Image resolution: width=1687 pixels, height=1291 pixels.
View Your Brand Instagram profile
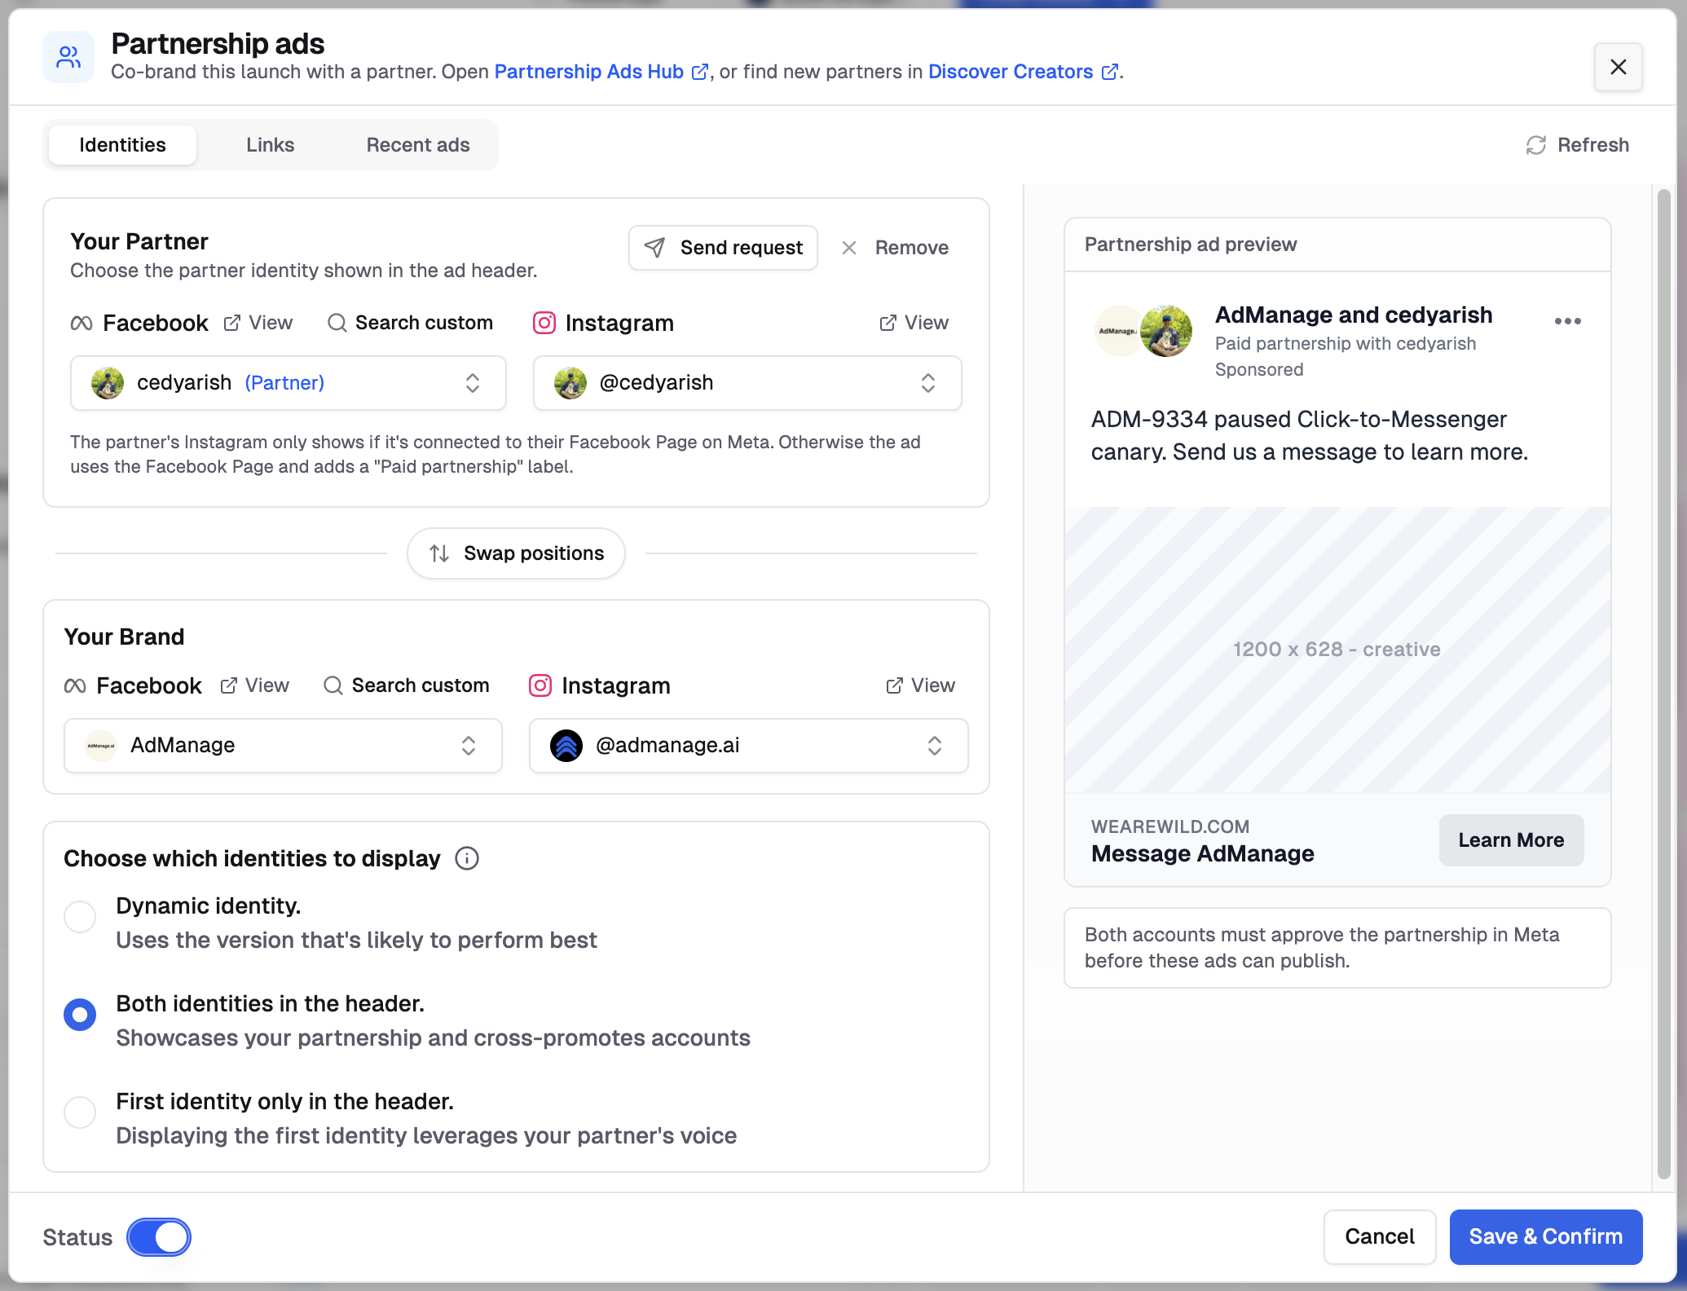coord(920,685)
